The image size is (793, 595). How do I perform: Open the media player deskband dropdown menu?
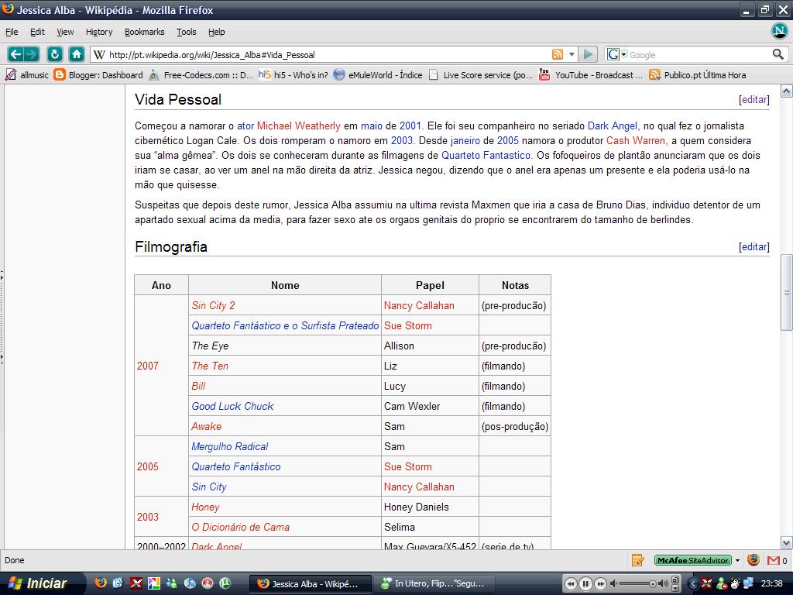(675, 588)
